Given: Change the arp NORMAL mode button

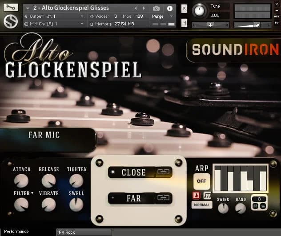Looking at the screenshot, I should click(202, 205).
